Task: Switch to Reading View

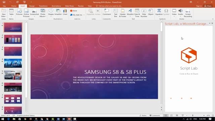Action: pos(177,116)
